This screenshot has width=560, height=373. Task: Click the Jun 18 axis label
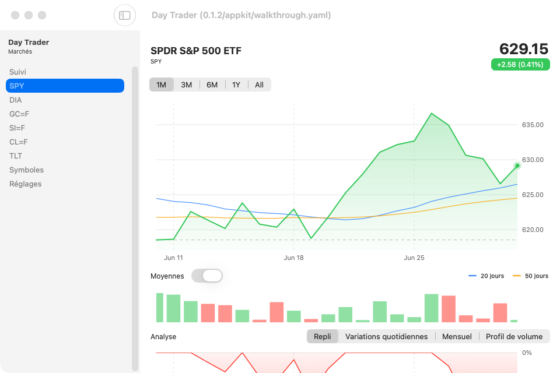click(293, 258)
